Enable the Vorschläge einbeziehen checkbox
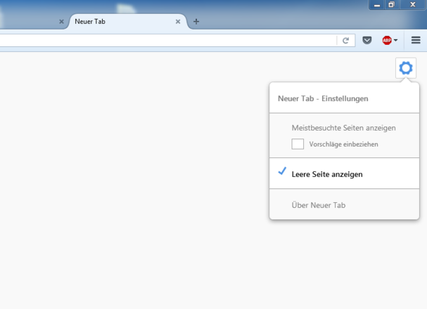The image size is (427, 309). coord(297,144)
